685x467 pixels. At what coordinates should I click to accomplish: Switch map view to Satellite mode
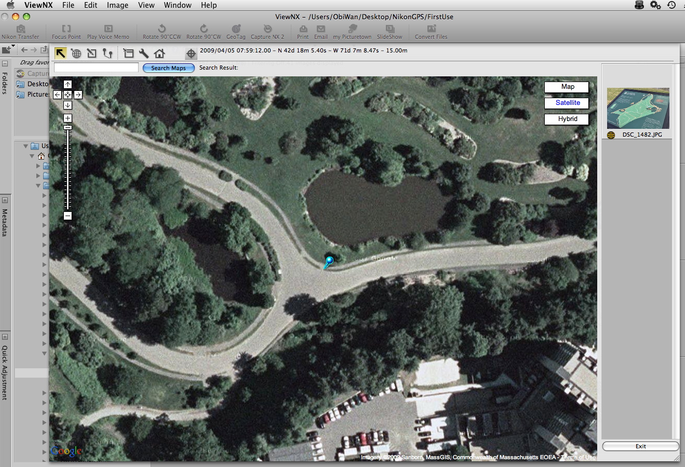pyautogui.click(x=567, y=103)
